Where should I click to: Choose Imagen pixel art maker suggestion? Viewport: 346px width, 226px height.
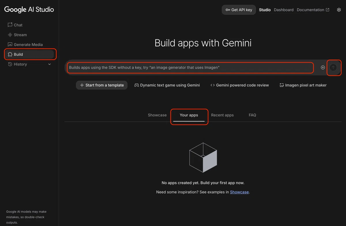(x=303, y=85)
